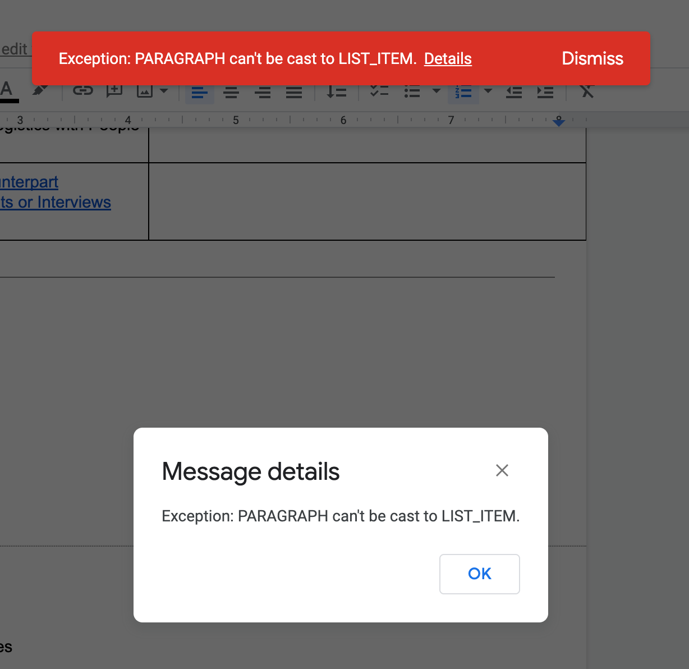Click the Clear formatting icon
Image resolution: width=689 pixels, height=669 pixels.
586,91
